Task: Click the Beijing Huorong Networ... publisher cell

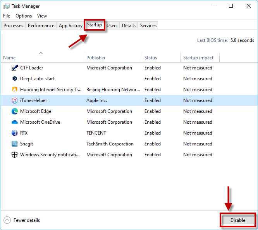Action: tap(113, 90)
